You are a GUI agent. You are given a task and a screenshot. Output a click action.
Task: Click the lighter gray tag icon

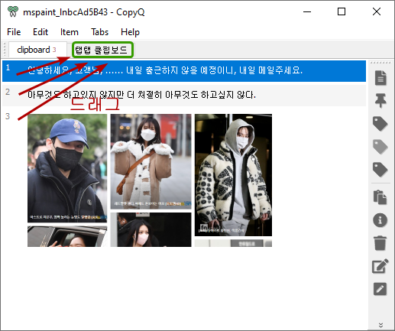pyautogui.click(x=380, y=147)
